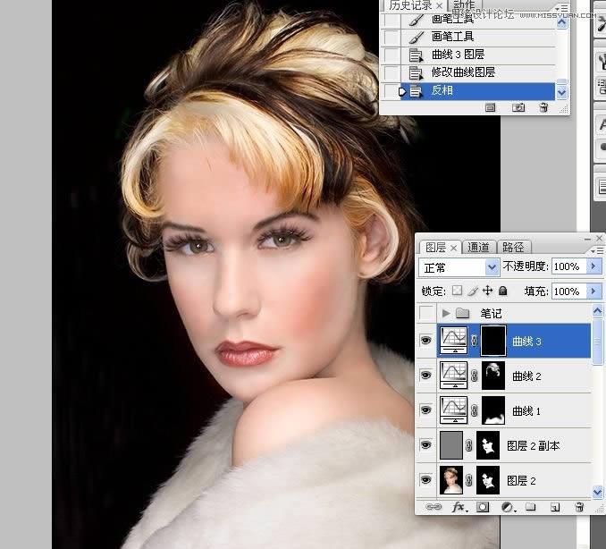Click the 曲线 1 layer mask thumbnail
Viewport: 606px width, 549px height.
pyautogui.click(x=495, y=410)
